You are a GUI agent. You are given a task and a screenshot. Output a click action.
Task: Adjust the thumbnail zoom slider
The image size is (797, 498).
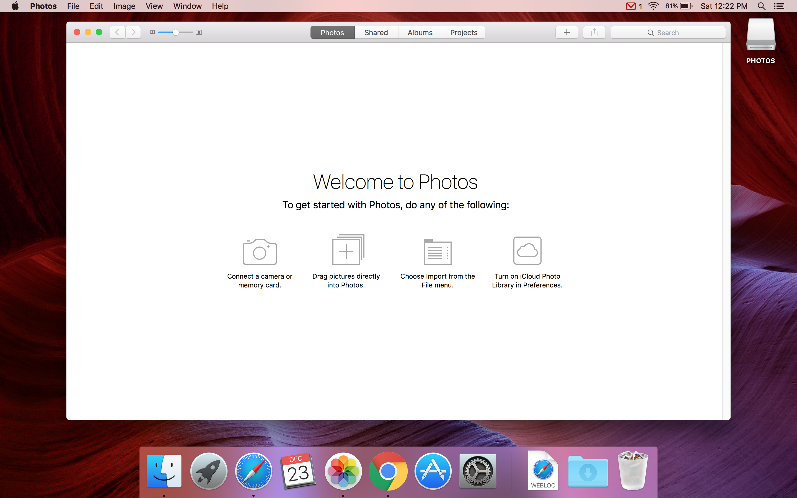[x=175, y=32]
